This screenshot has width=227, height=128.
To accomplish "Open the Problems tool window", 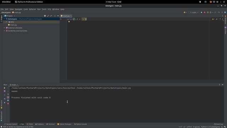I will [x=39, y=124].
